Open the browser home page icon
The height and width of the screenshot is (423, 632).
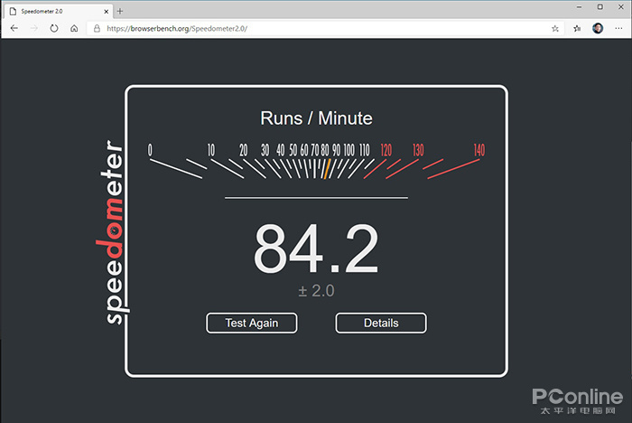74,28
